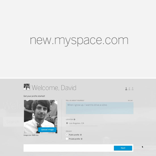Click the map pin icon in location field
The width and height of the screenshot is (156, 156).
(x=67, y=123)
